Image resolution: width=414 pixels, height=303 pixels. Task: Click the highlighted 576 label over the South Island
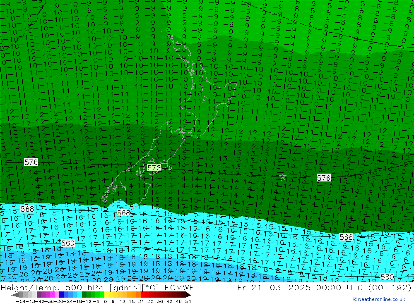[x=154, y=168]
